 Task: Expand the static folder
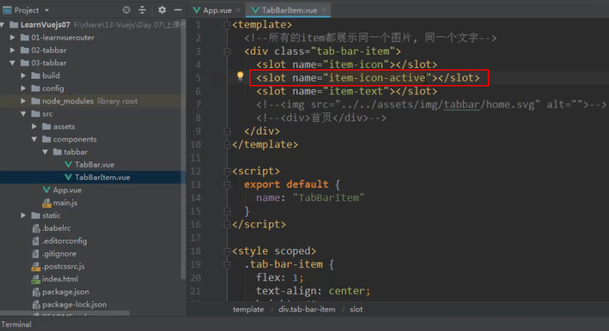point(23,216)
